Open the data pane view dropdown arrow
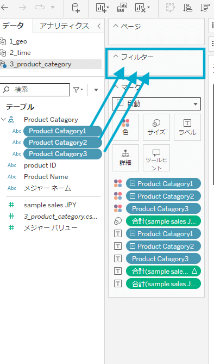Viewport: 214px width, 364px height. pyautogui.click(x=96, y=90)
